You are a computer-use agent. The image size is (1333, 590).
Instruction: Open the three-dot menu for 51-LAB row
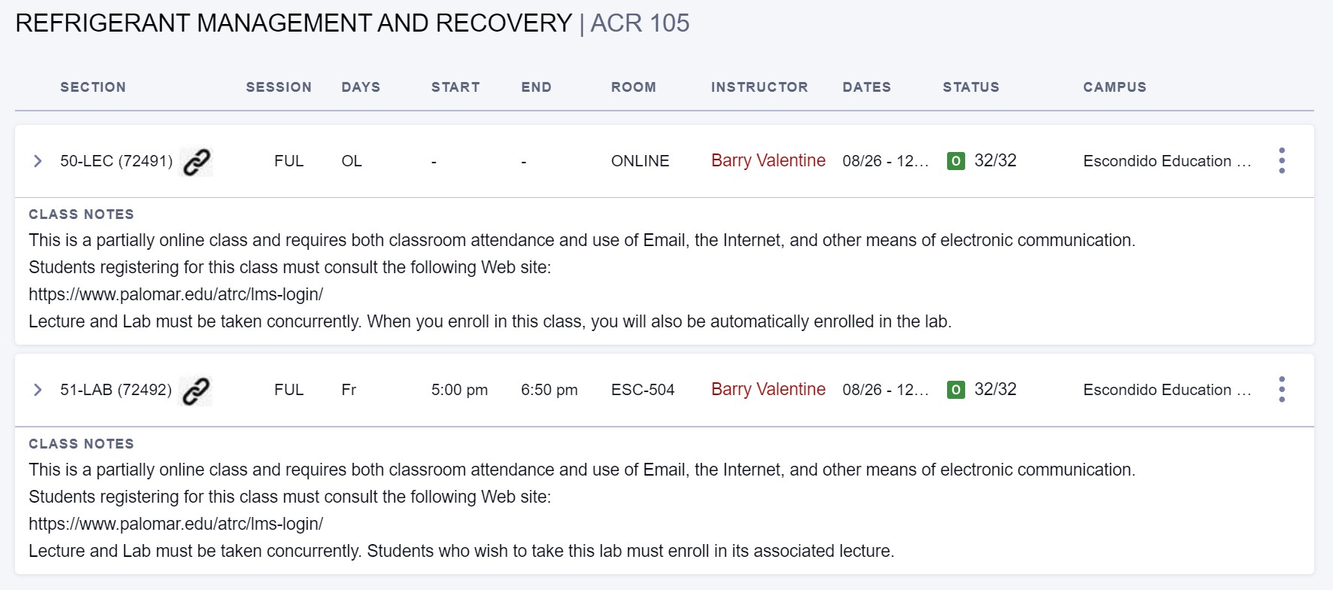coord(1281,390)
